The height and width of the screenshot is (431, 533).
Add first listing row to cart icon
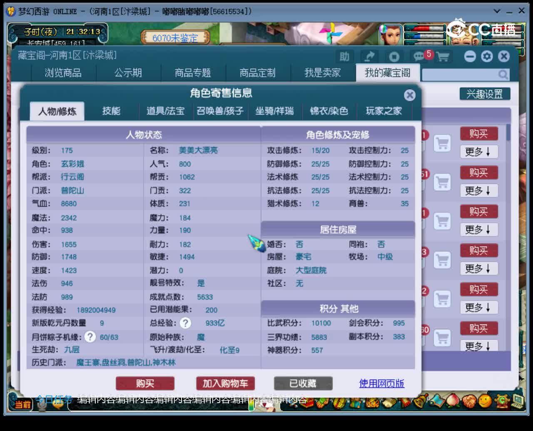pyautogui.click(x=442, y=143)
